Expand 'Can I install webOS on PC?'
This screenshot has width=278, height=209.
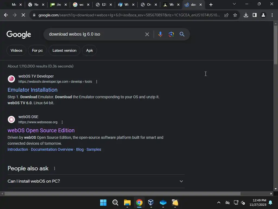pos(96,181)
